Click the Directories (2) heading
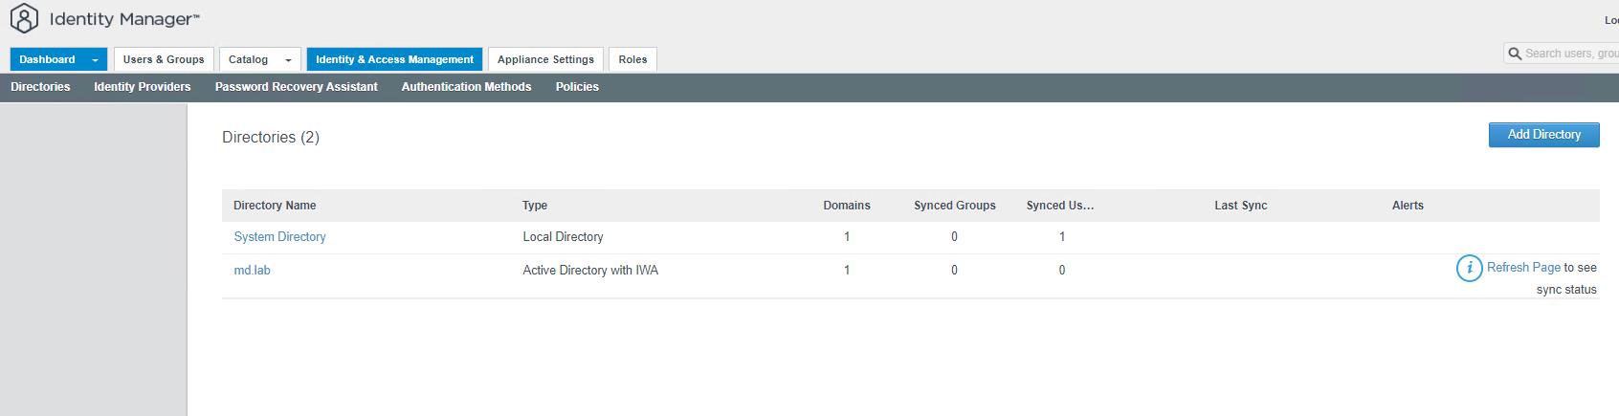1619x416 pixels. pos(271,138)
